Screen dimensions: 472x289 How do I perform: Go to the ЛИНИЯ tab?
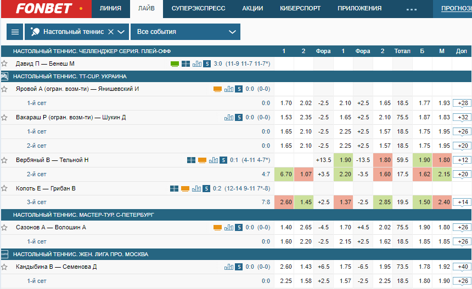[110, 8]
